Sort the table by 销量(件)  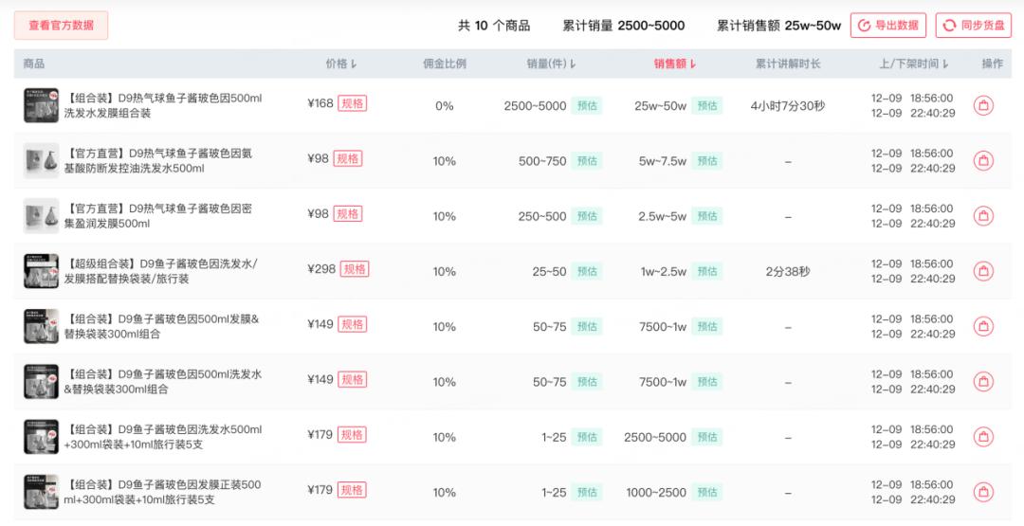[551, 63]
